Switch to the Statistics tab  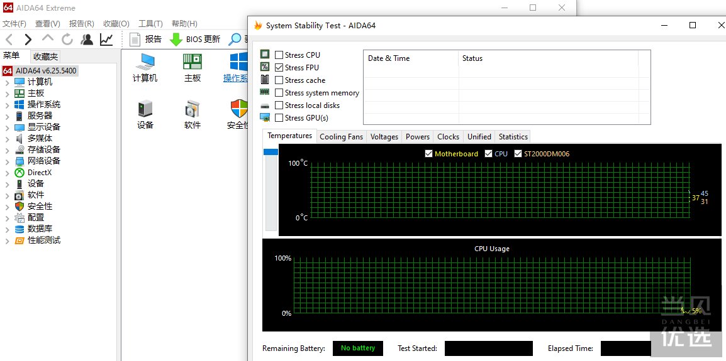click(513, 137)
